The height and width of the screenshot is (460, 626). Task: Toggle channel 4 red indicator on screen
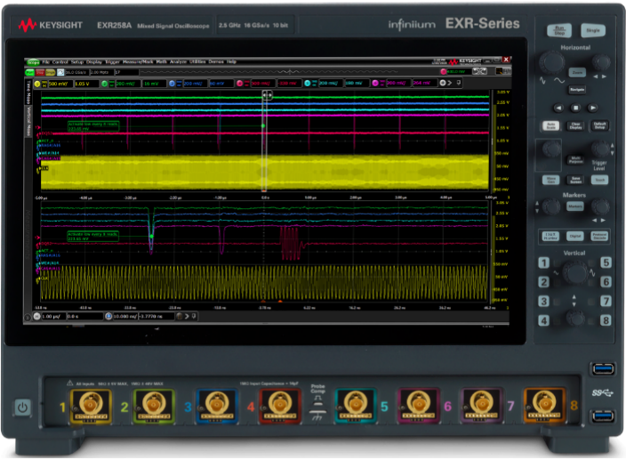(x=239, y=84)
